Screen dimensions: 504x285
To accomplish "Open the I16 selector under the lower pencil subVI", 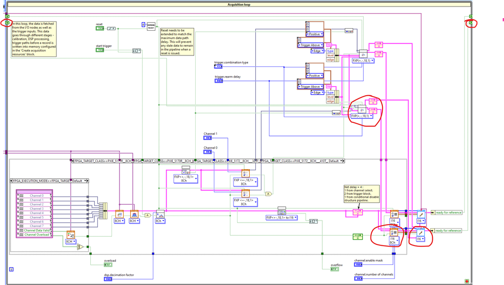I will [421, 239].
